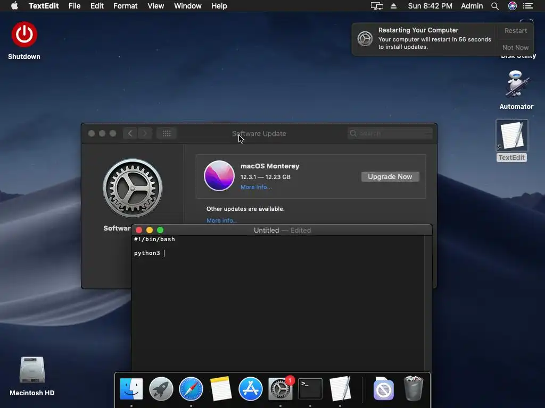Close the Untitled TextEdit window
This screenshot has width=545, height=408.
coord(139,230)
